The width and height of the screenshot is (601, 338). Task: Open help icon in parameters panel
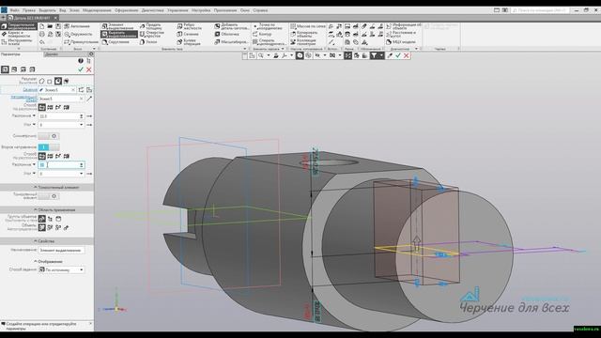(81, 61)
